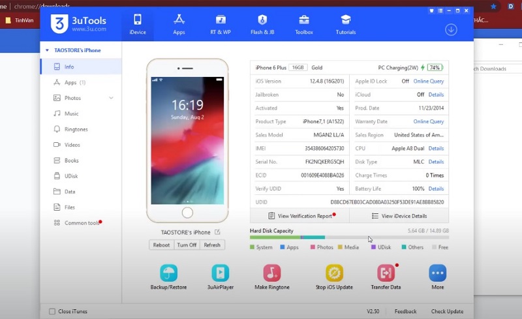Open Backup/Restore tool
The height and width of the screenshot is (319, 522).
(x=168, y=277)
